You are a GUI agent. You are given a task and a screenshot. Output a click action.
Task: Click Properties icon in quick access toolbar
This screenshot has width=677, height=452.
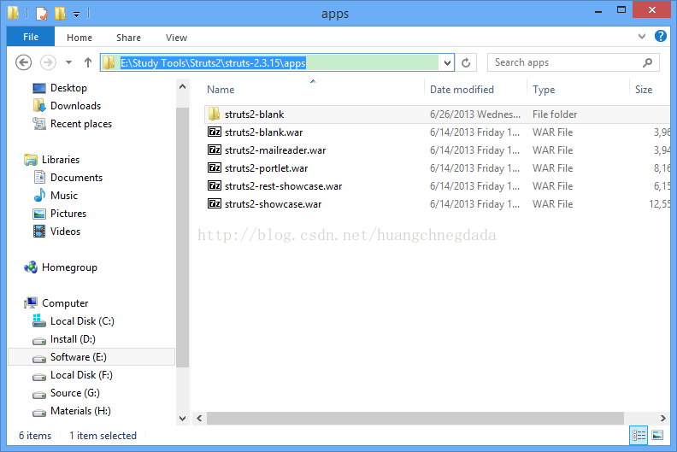coord(41,14)
